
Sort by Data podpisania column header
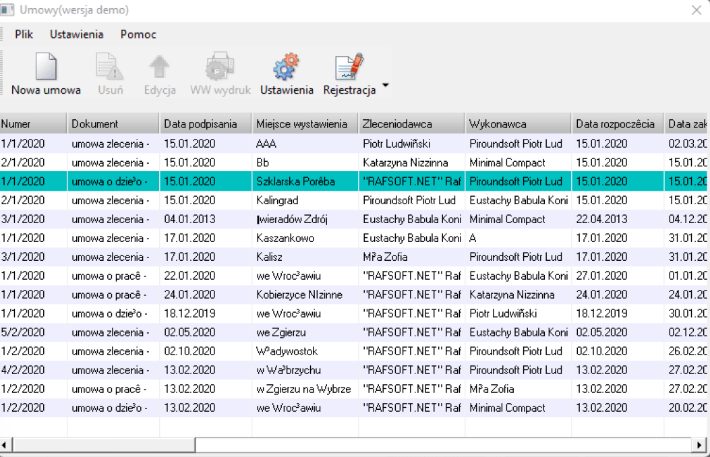205,124
